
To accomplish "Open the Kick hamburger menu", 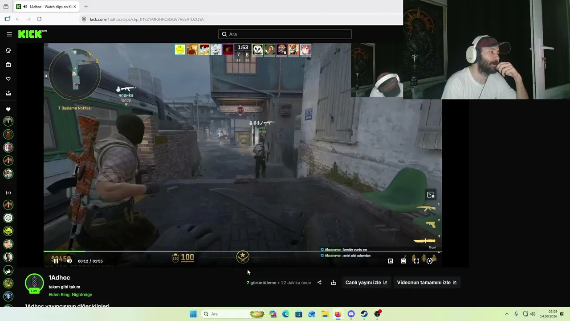I will click(x=9, y=34).
